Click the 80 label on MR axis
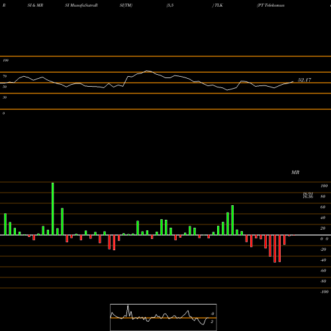 (x=323, y=197)
